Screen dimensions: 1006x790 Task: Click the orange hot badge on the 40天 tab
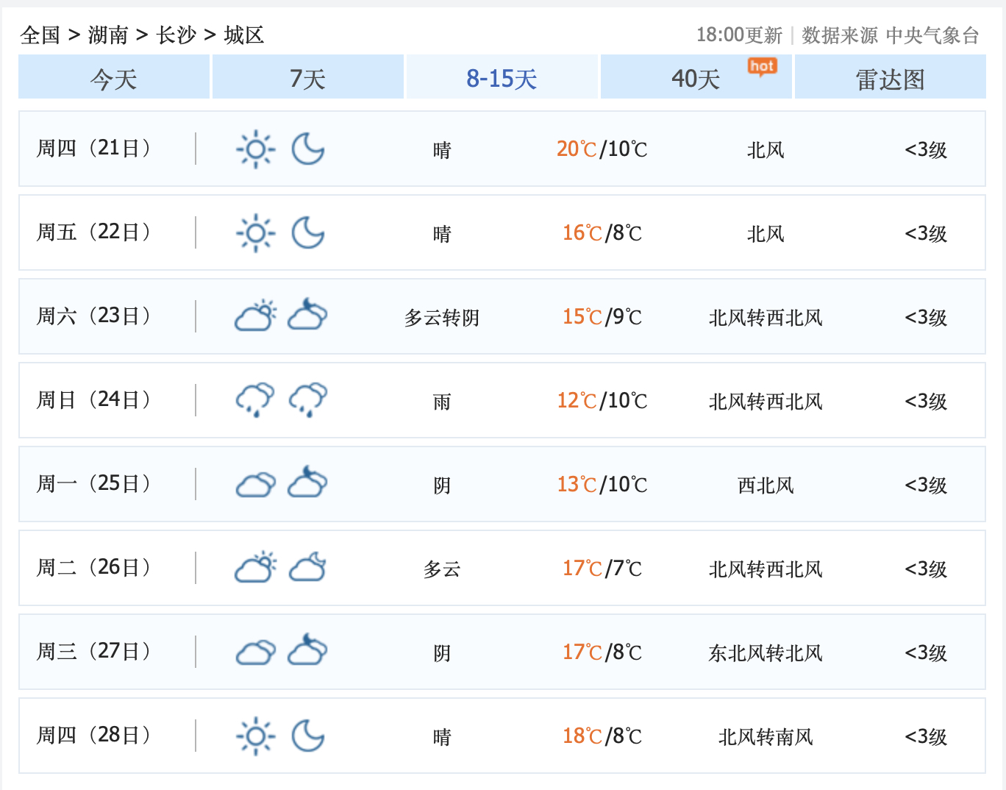pos(762,67)
